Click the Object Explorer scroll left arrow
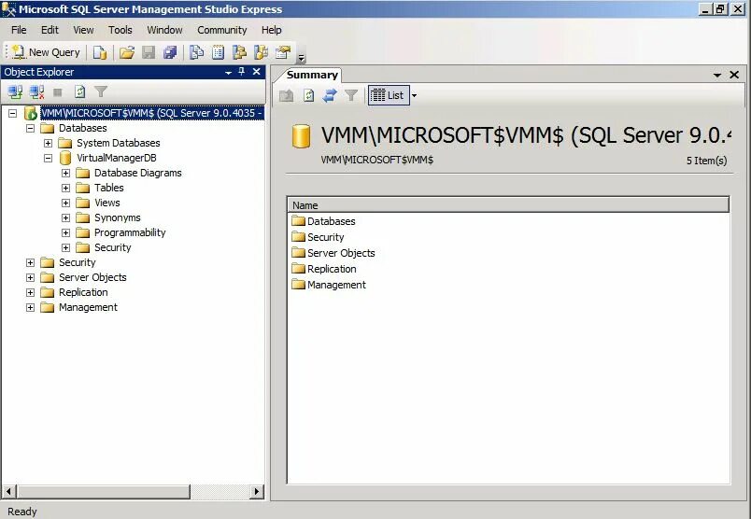This screenshot has height=519, width=751. pos(9,491)
